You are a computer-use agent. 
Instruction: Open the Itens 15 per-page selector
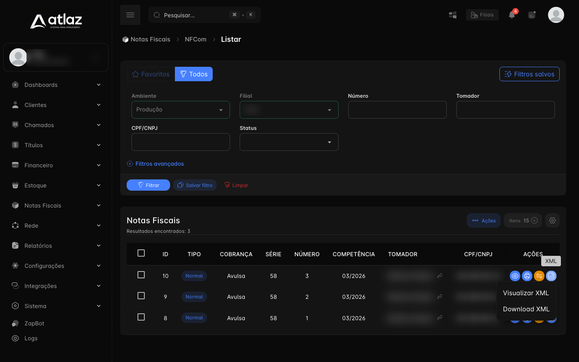523,220
